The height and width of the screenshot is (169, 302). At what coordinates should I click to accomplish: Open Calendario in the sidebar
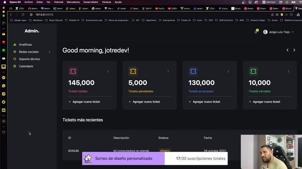pyautogui.click(x=23, y=66)
